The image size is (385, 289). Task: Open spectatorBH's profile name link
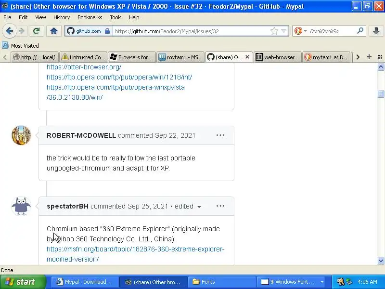coord(67,206)
